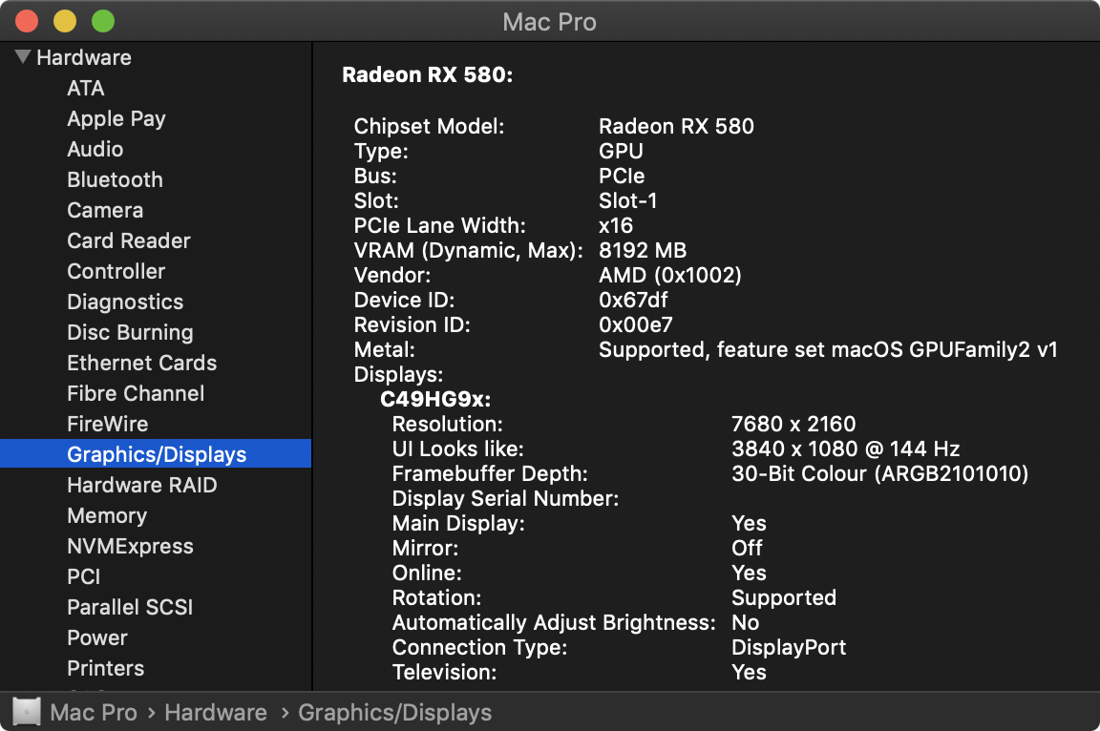
Task: Click the Television value Yes
Action: [x=749, y=672]
